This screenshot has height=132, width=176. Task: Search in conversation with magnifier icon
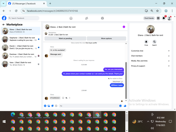[155, 42]
